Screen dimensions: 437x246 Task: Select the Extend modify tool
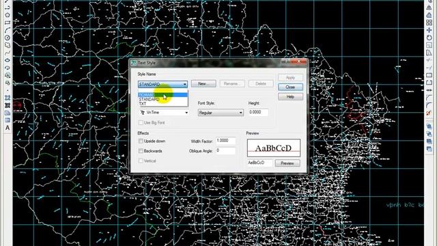[x=429, y=68]
